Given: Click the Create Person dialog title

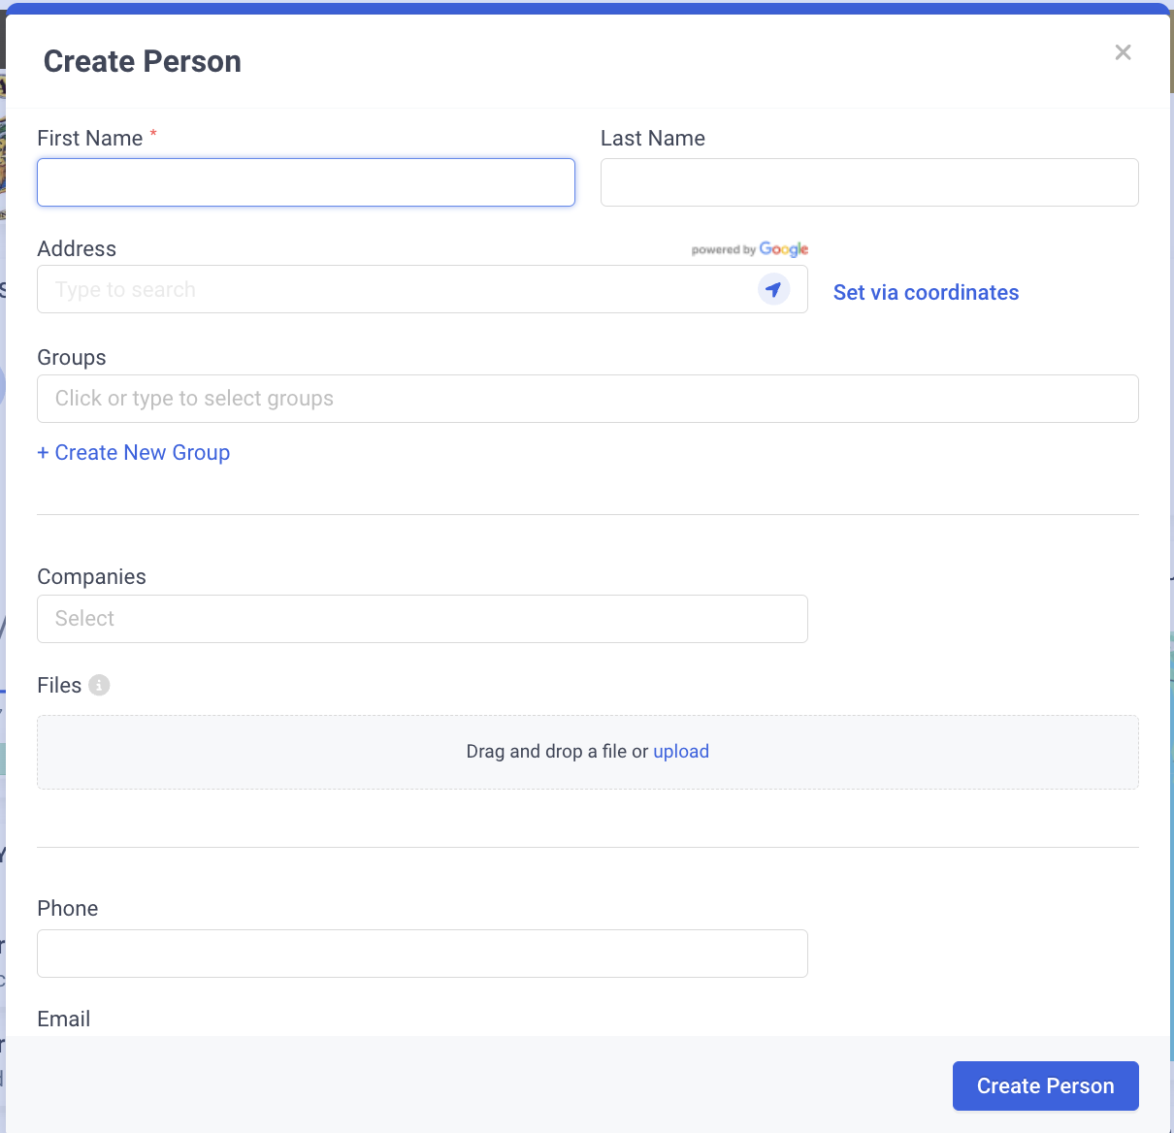Looking at the screenshot, I should (x=143, y=61).
